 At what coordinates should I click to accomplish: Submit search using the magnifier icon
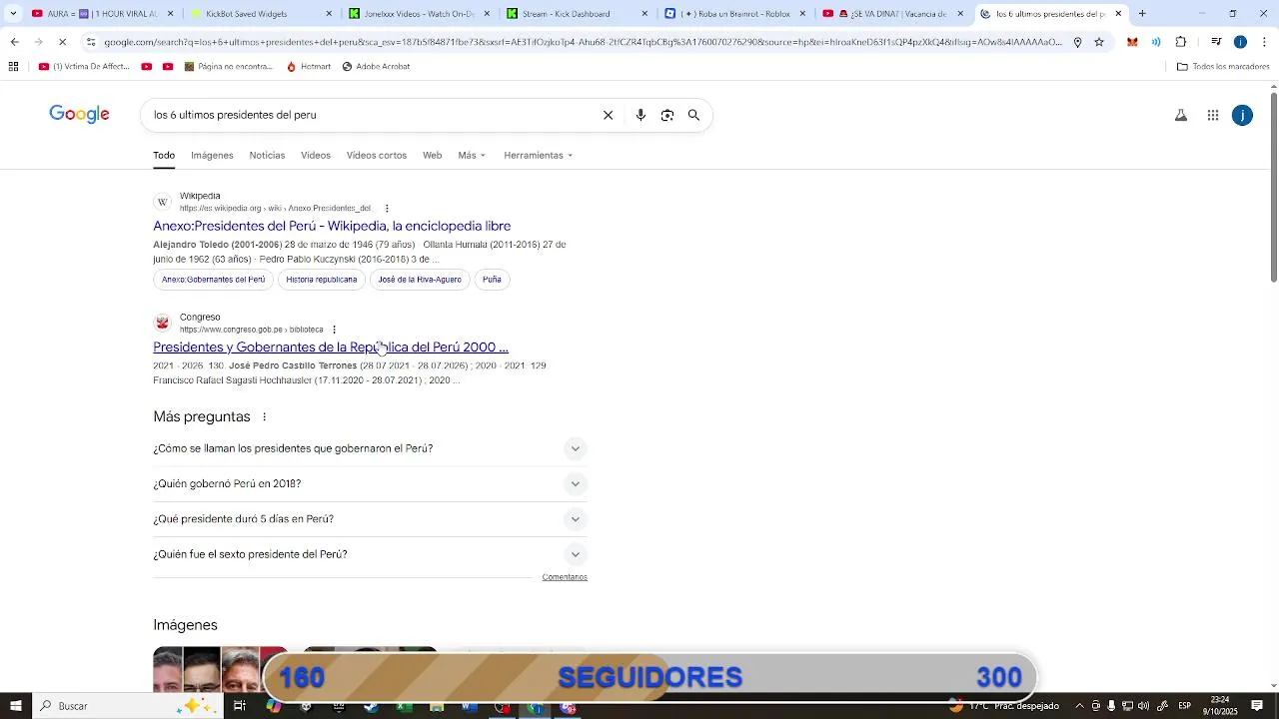693,115
